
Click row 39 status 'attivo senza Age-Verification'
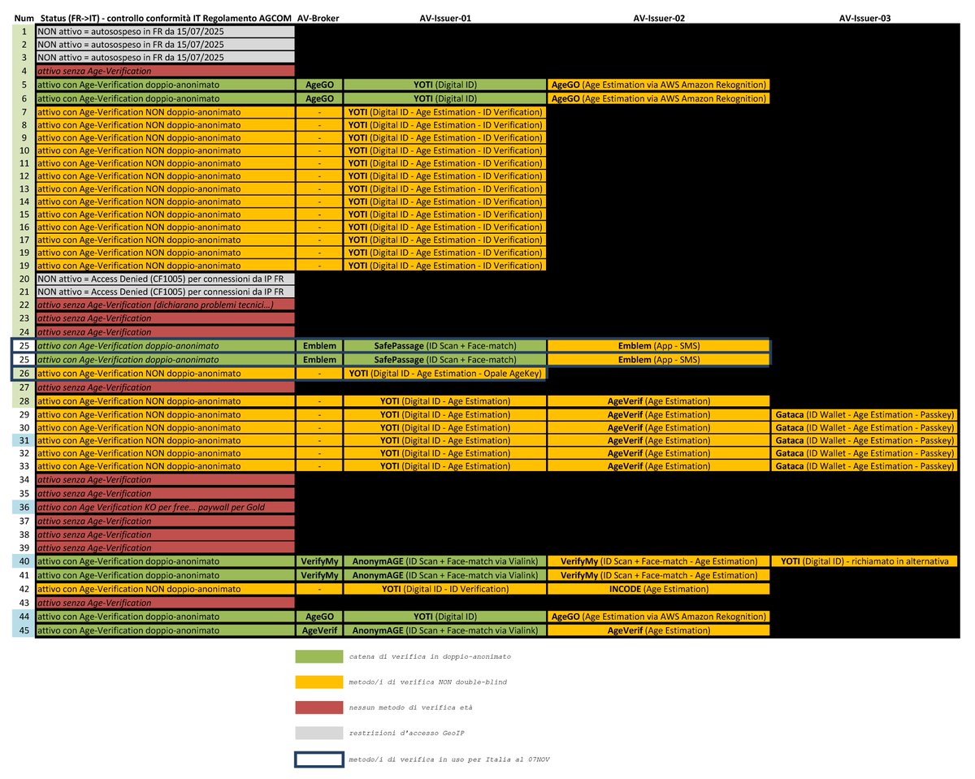[x=165, y=548]
